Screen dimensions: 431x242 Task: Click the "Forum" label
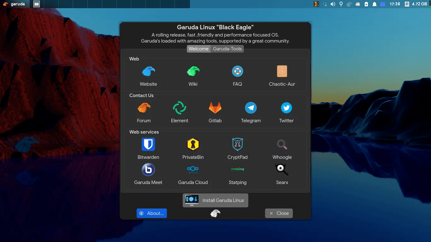click(144, 121)
